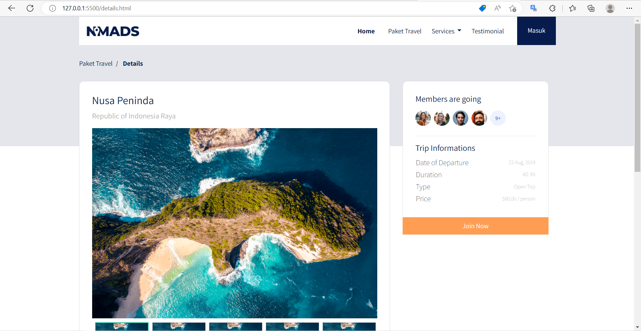Add this page to favorites
641x331 pixels.
coord(513,8)
